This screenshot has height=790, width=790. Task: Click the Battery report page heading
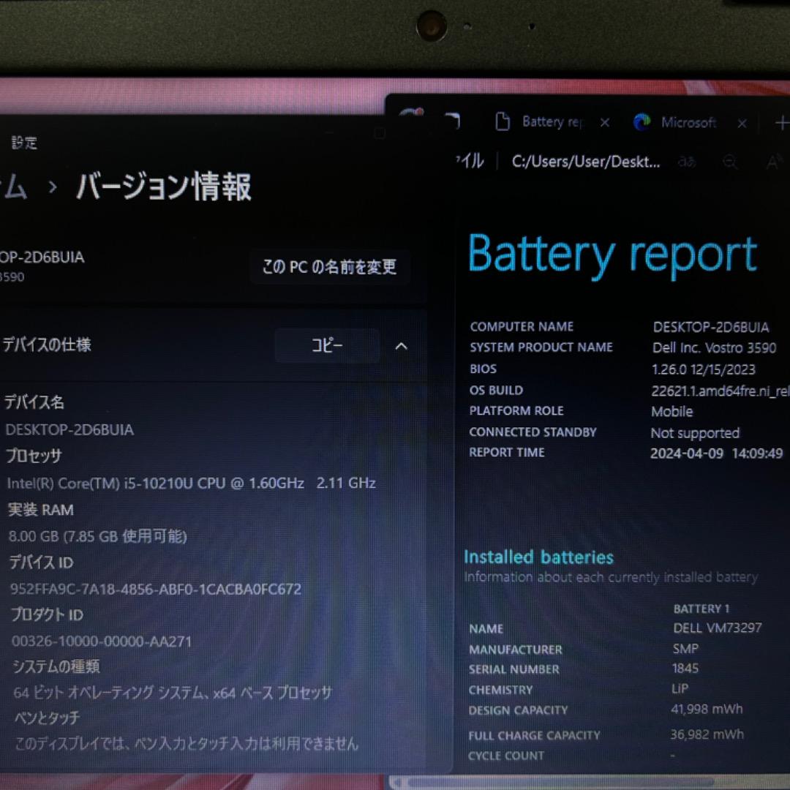pos(613,255)
